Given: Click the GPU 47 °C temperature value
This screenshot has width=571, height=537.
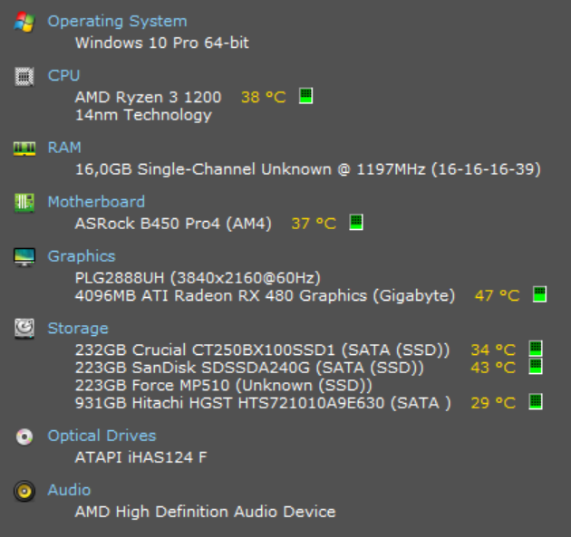Looking at the screenshot, I should pyautogui.click(x=497, y=295).
